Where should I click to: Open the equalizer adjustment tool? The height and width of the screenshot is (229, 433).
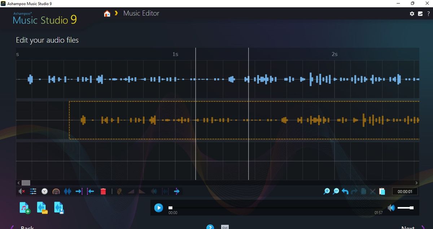pos(33,191)
